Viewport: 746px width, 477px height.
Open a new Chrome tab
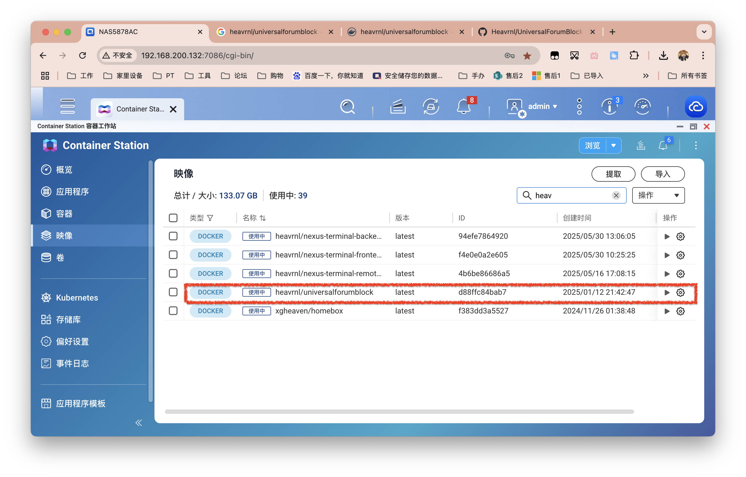click(612, 32)
